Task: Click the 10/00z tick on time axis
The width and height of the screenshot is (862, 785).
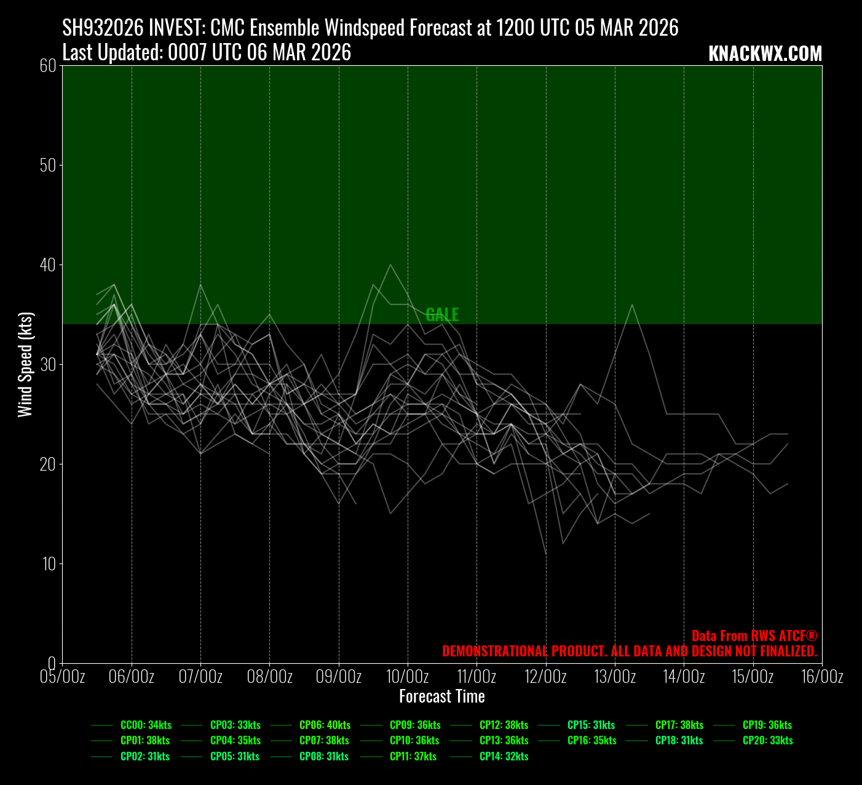Action: 408,677
